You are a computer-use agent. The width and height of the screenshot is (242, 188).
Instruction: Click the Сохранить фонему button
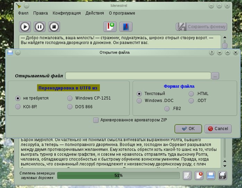click(x=201, y=27)
